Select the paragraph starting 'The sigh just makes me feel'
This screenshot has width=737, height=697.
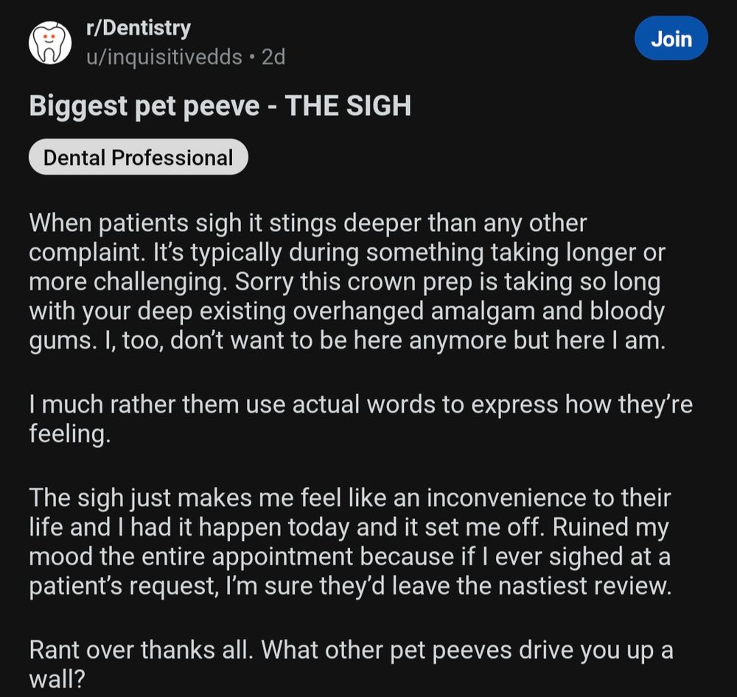coord(350,542)
